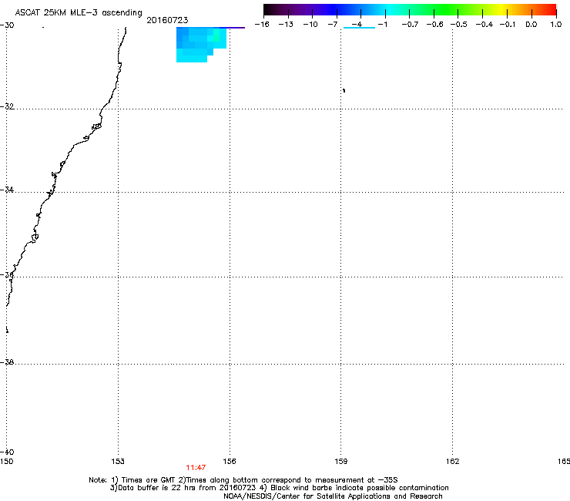This screenshot has height=501, width=570.
Task: Click the 153 longitude axis label
Action: pyautogui.click(x=118, y=462)
